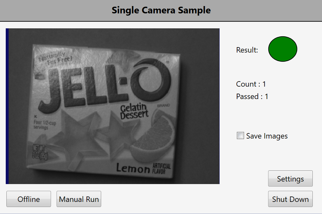The width and height of the screenshot is (322, 214).
Task: Click the Lemon text in camera image
Action: 133,168
